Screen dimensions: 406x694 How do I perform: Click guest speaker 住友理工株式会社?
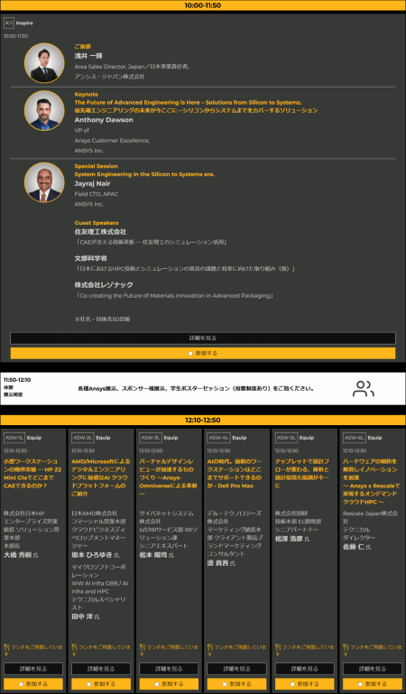[x=100, y=231]
